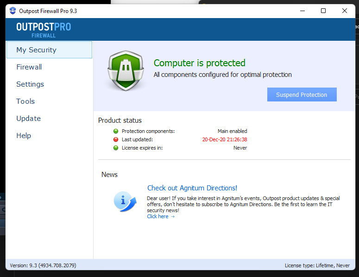Click the green shield protection icon
This screenshot has height=277, width=359.
(126, 70)
